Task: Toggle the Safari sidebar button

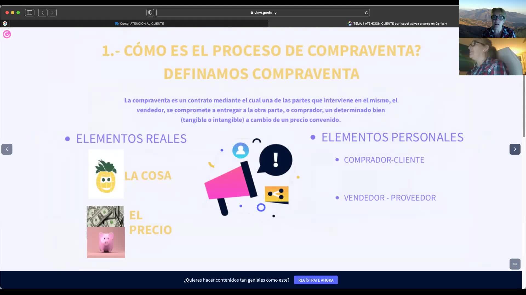Action: pyautogui.click(x=30, y=13)
